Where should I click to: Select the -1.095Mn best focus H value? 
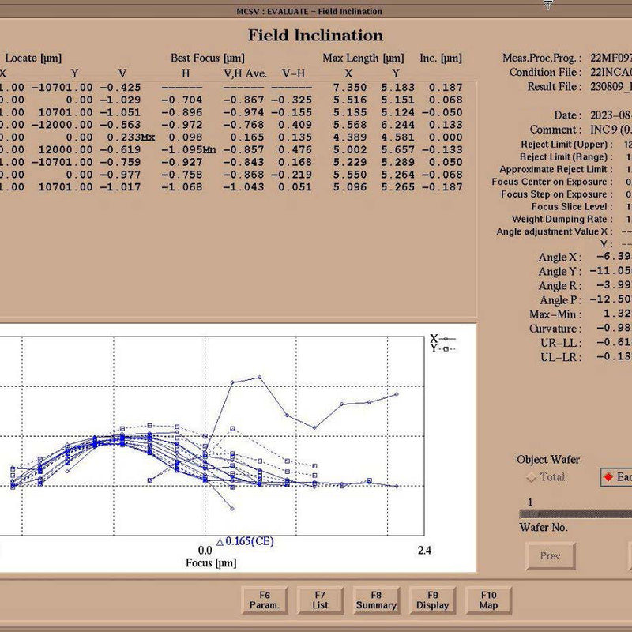tap(189, 150)
